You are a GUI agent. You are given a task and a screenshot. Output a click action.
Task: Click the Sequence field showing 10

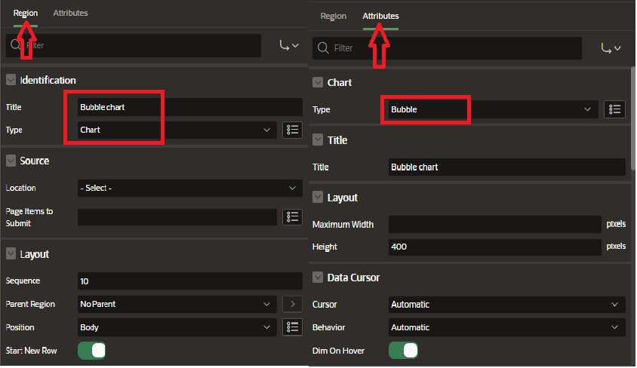189,281
